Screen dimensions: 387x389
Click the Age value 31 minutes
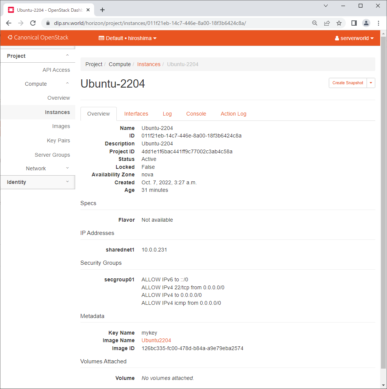(155, 190)
